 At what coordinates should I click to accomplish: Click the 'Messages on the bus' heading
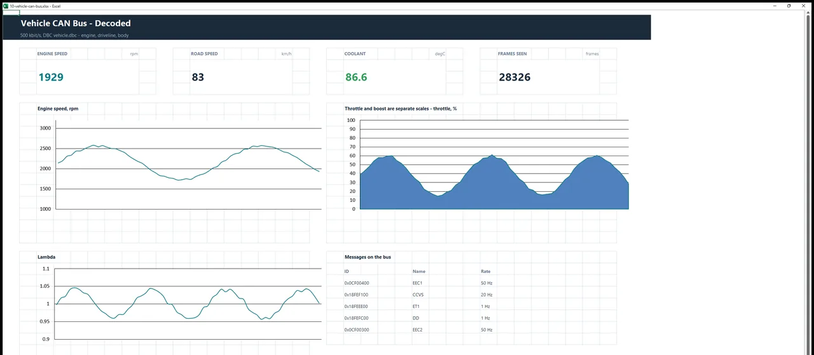[368, 257]
